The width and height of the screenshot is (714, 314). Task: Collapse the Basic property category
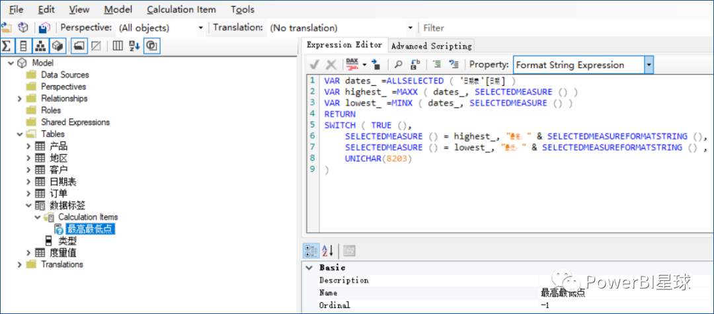click(x=309, y=268)
